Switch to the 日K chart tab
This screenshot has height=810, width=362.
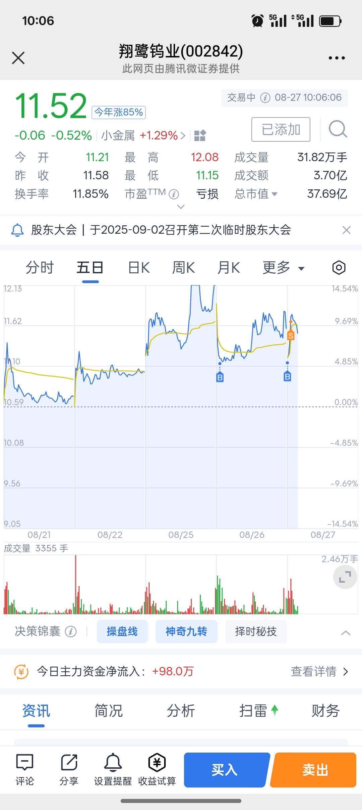pos(139,268)
